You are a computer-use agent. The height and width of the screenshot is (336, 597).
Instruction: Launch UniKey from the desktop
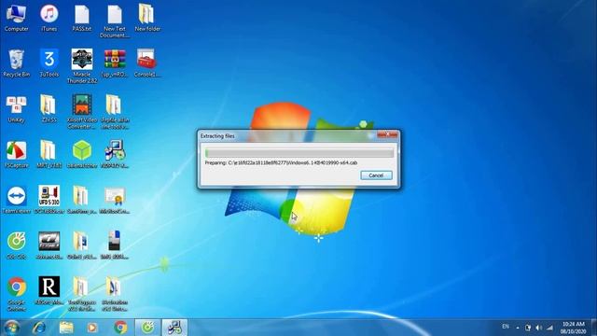coord(16,109)
